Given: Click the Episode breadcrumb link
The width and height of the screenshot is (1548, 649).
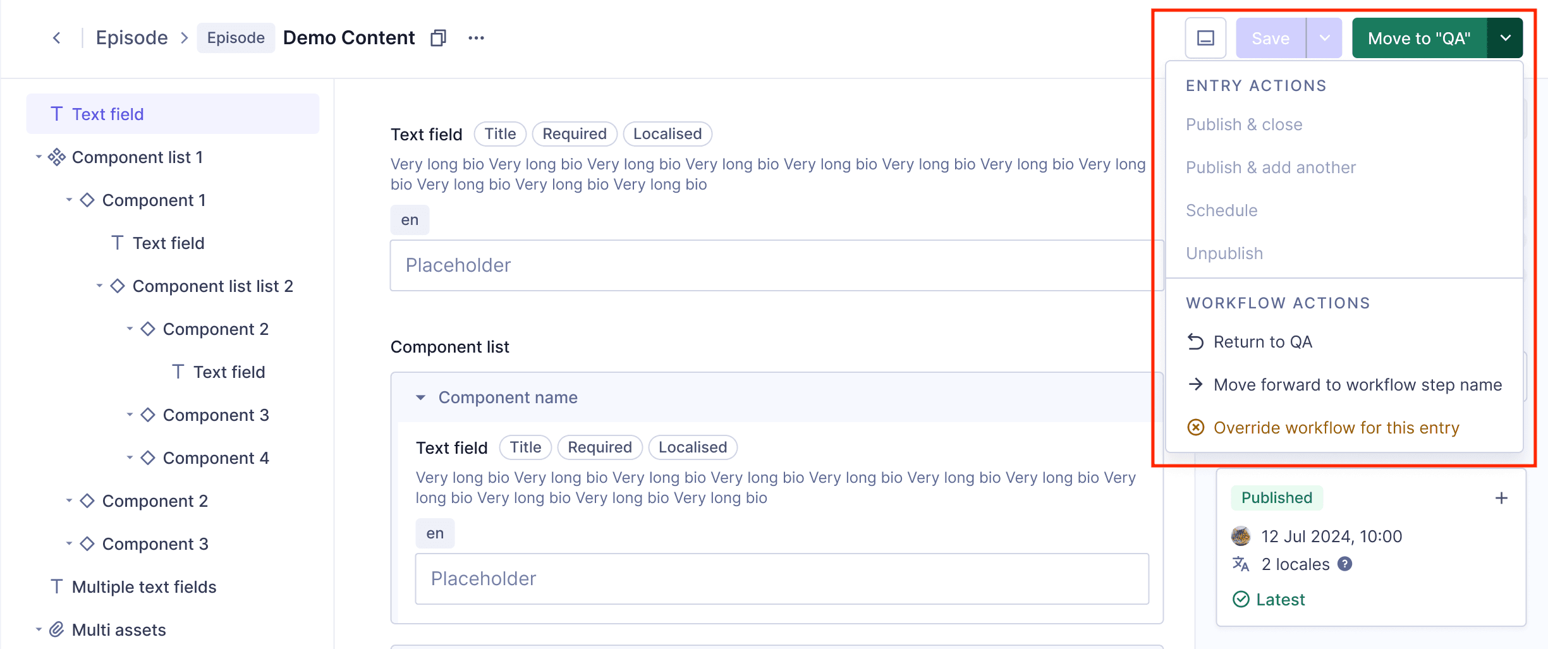Looking at the screenshot, I should pyautogui.click(x=131, y=38).
